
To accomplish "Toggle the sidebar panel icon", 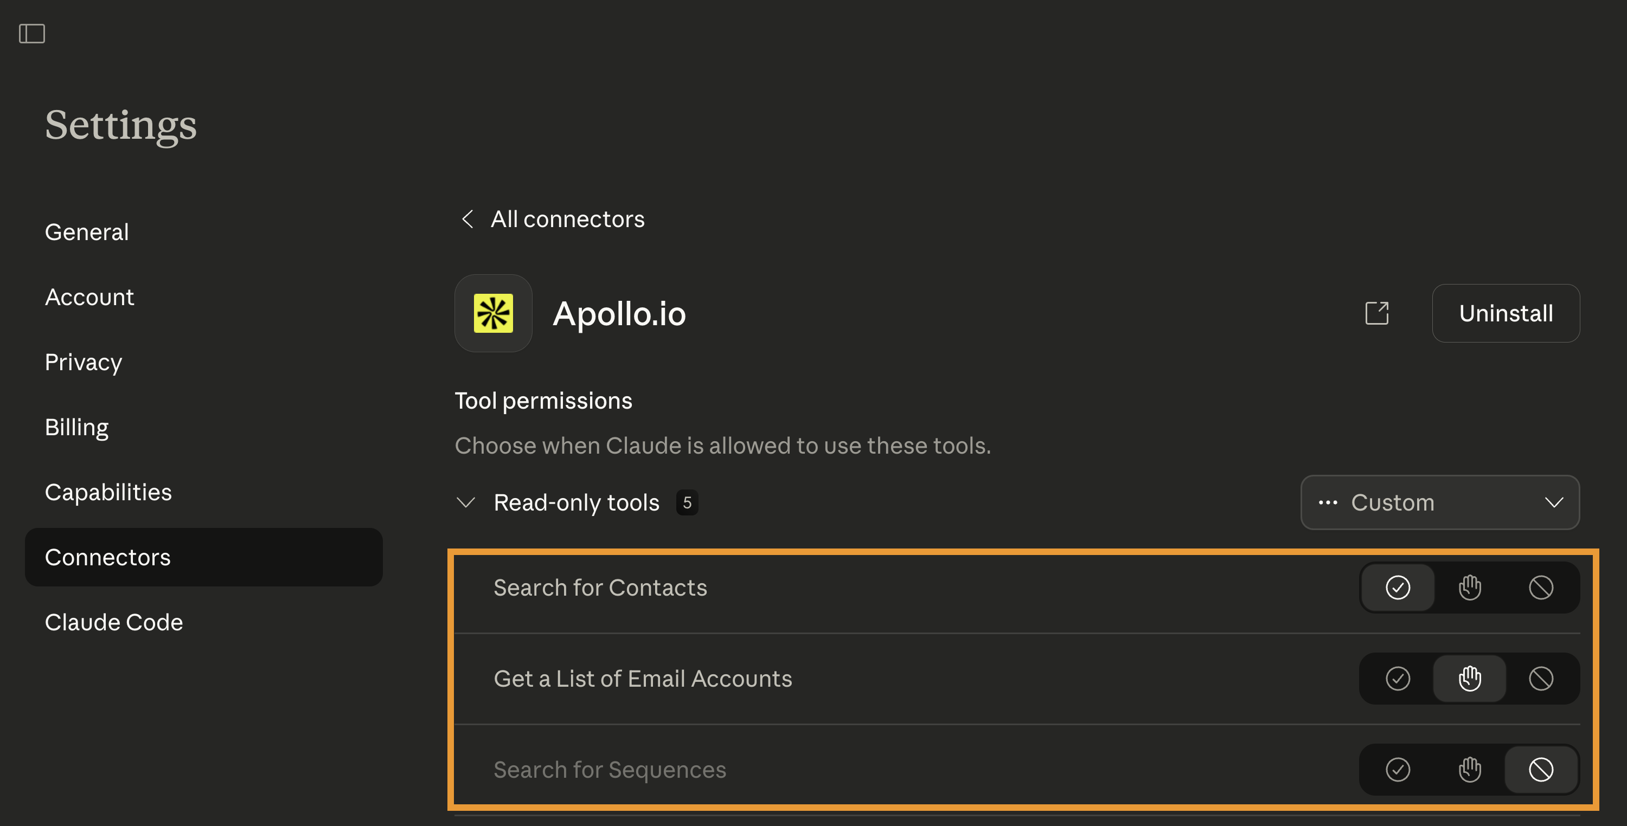I will (31, 34).
